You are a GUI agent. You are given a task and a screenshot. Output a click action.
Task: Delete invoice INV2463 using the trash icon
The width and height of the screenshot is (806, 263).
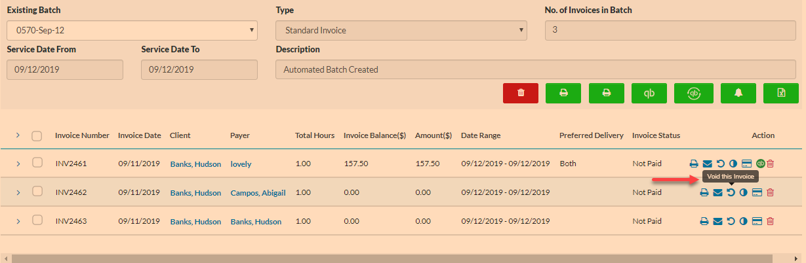coord(771,222)
